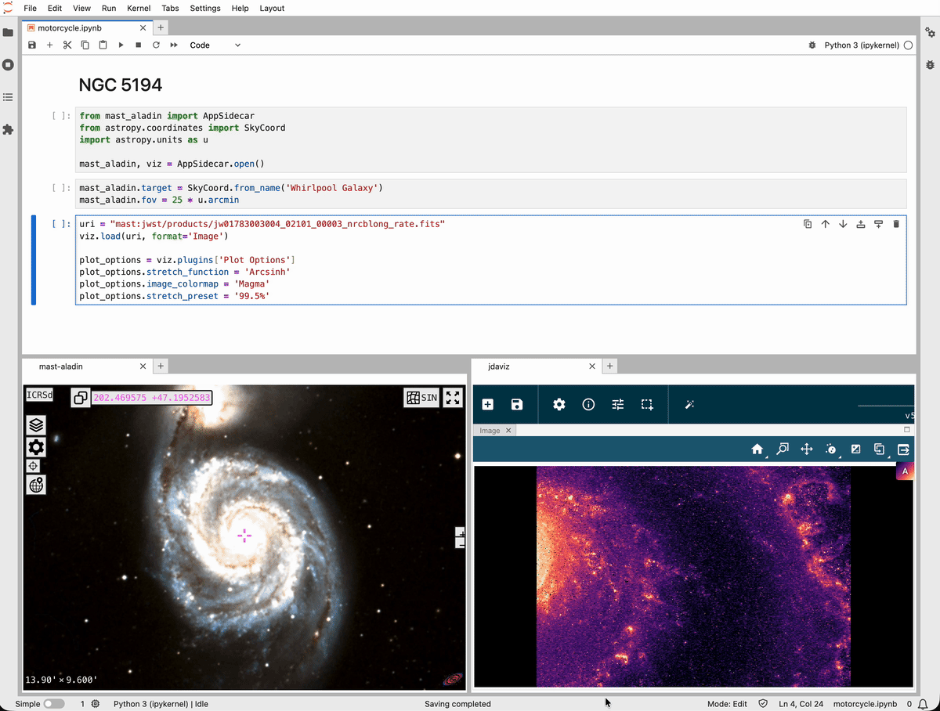The width and height of the screenshot is (940, 711).
Task: Copy the selected cell in notebook toolbar
Action: click(x=85, y=45)
